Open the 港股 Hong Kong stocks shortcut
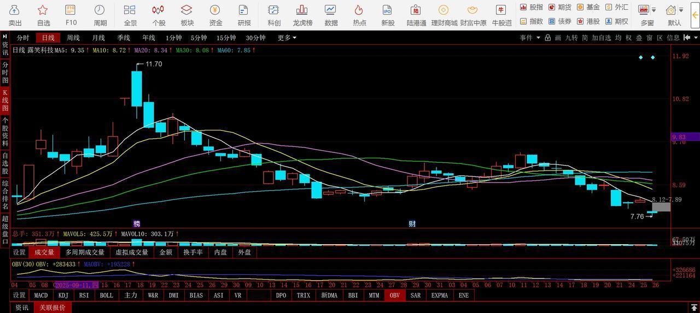This screenshot has width=700, height=313. tap(588, 21)
